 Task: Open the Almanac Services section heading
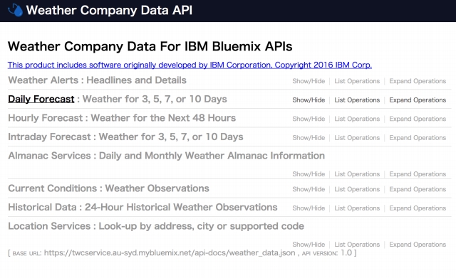(49, 156)
